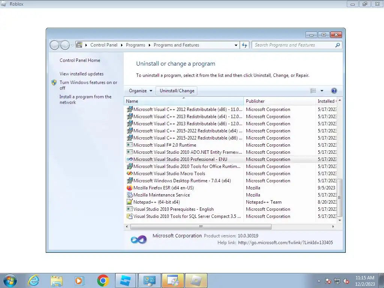The width and height of the screenshot is (384, 288).
Task: Click icon of Visual F# 2.0 Runtime
Action: 129,145
